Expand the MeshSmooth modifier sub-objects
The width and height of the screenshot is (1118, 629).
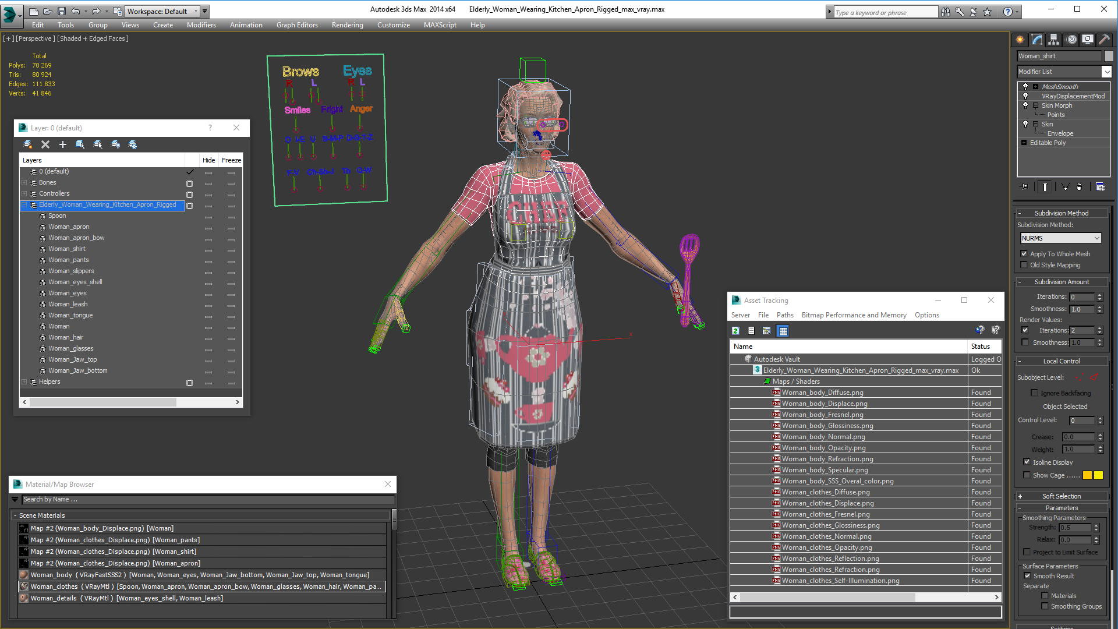1035,87
